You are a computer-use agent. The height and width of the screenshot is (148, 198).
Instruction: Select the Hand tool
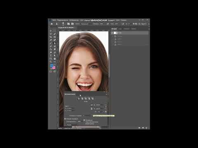[x=54, y=59]
